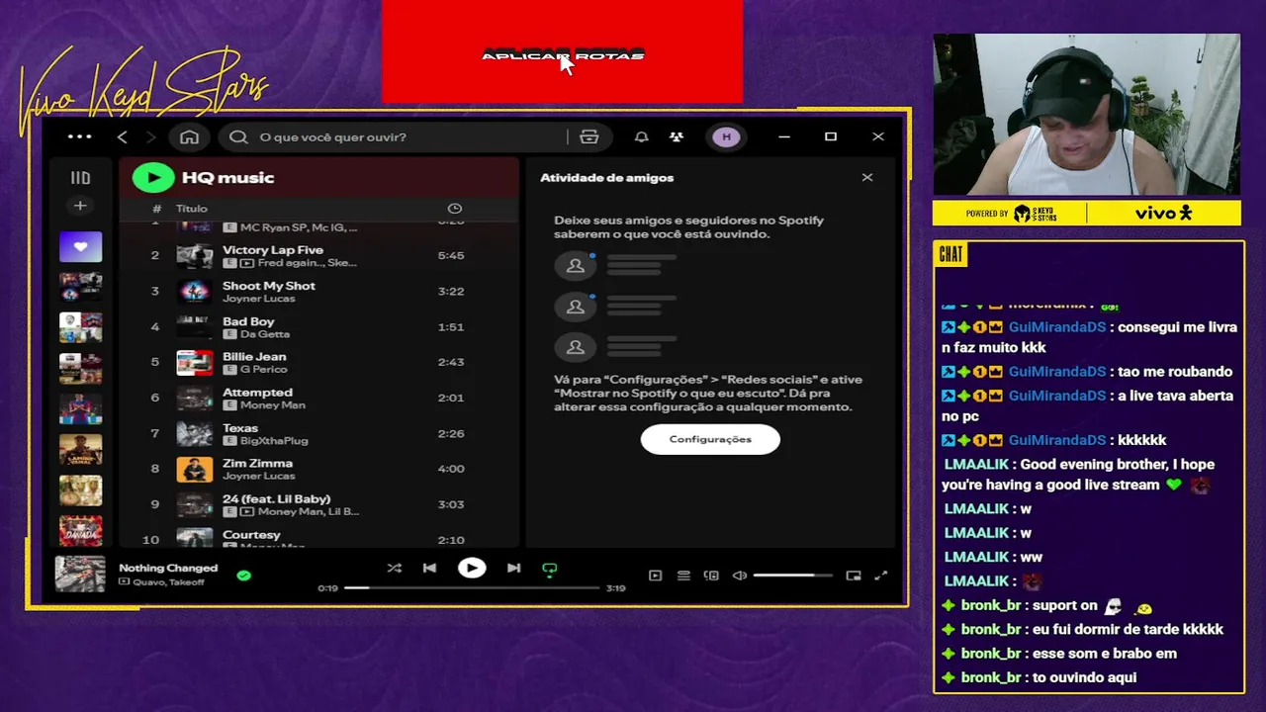This screenshot has width=1266, height=712.
Task: Toggle shuffle playback
Action: [394, 568]
